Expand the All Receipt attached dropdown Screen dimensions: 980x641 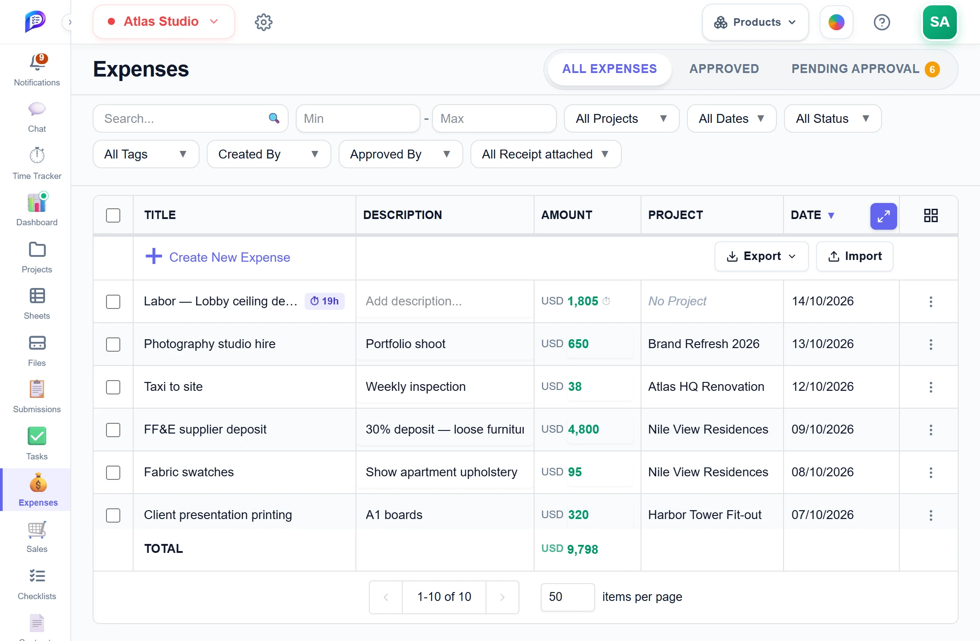(x=546, y=154)
